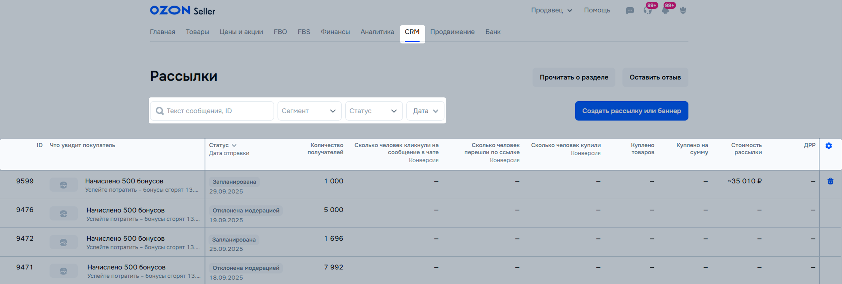Expand the Продавец account menu
842x284 pixels.
551,11
